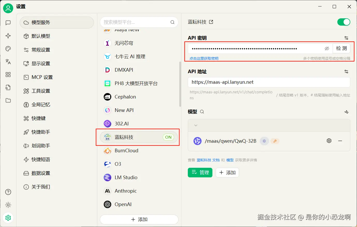The image size is (357, 227).
Task: Select BurnCloud provider
Action: click(139, 151)
